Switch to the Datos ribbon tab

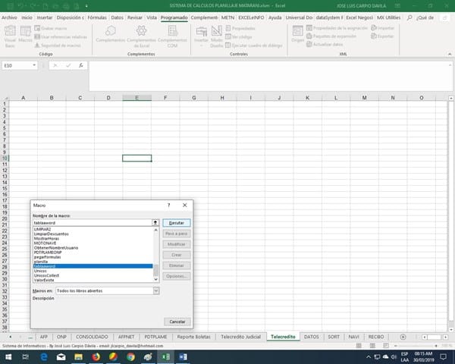(117, 16)
